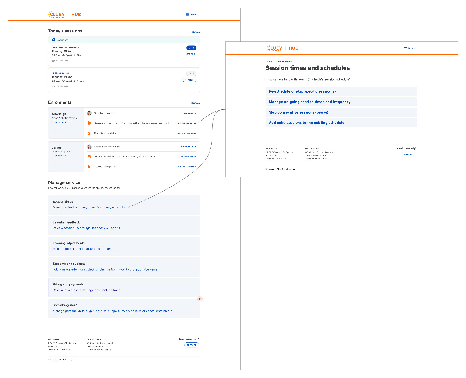
Task: Click 'Sessions paused and set to resume' text
Action: 124,157
